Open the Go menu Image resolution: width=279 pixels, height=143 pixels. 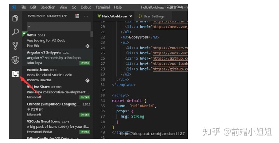pos(74,7)
